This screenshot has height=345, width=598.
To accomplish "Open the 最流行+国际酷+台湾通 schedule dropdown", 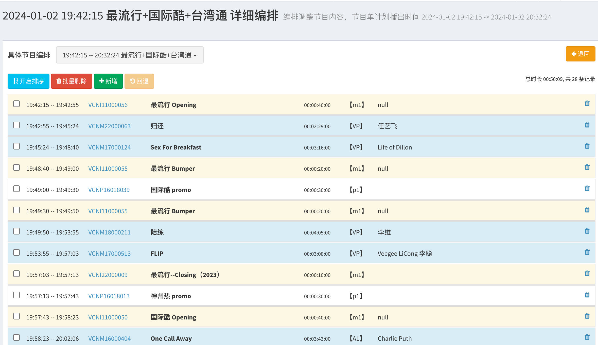I will [130, 55].
